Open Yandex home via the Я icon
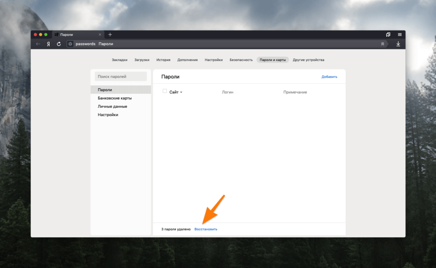 click(x=49, y=44)
